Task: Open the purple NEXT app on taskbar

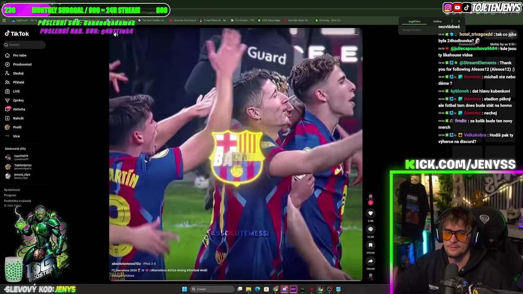Action: tap(293, 289)
